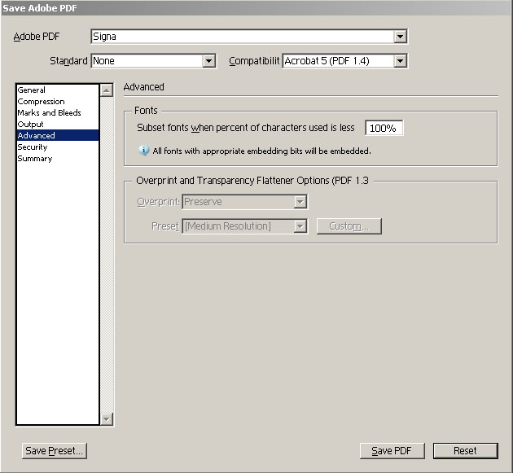513x473 pixels.
Task: Click the Overprint dropdown arrow
Action: click(x=300, y=202)
